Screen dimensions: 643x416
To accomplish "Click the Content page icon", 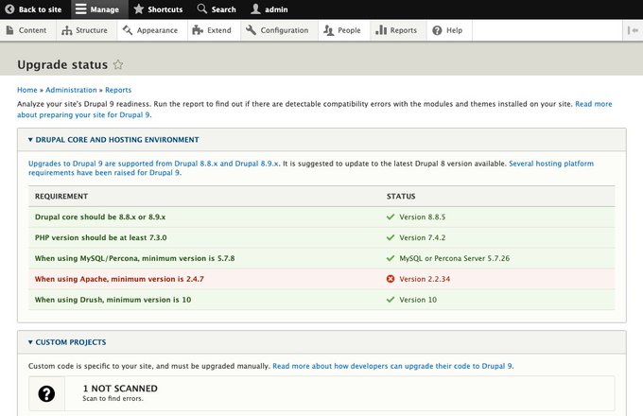I will tap(9, 30).
